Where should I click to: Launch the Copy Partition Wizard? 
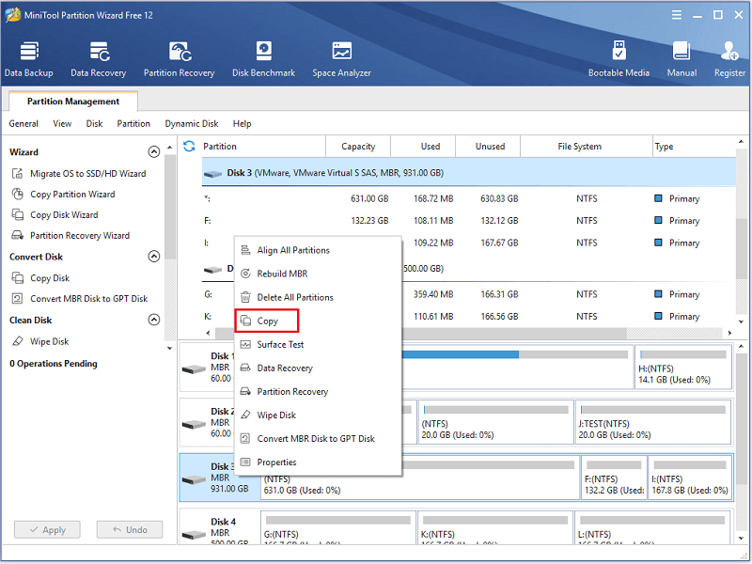click(x=63, y=194)
